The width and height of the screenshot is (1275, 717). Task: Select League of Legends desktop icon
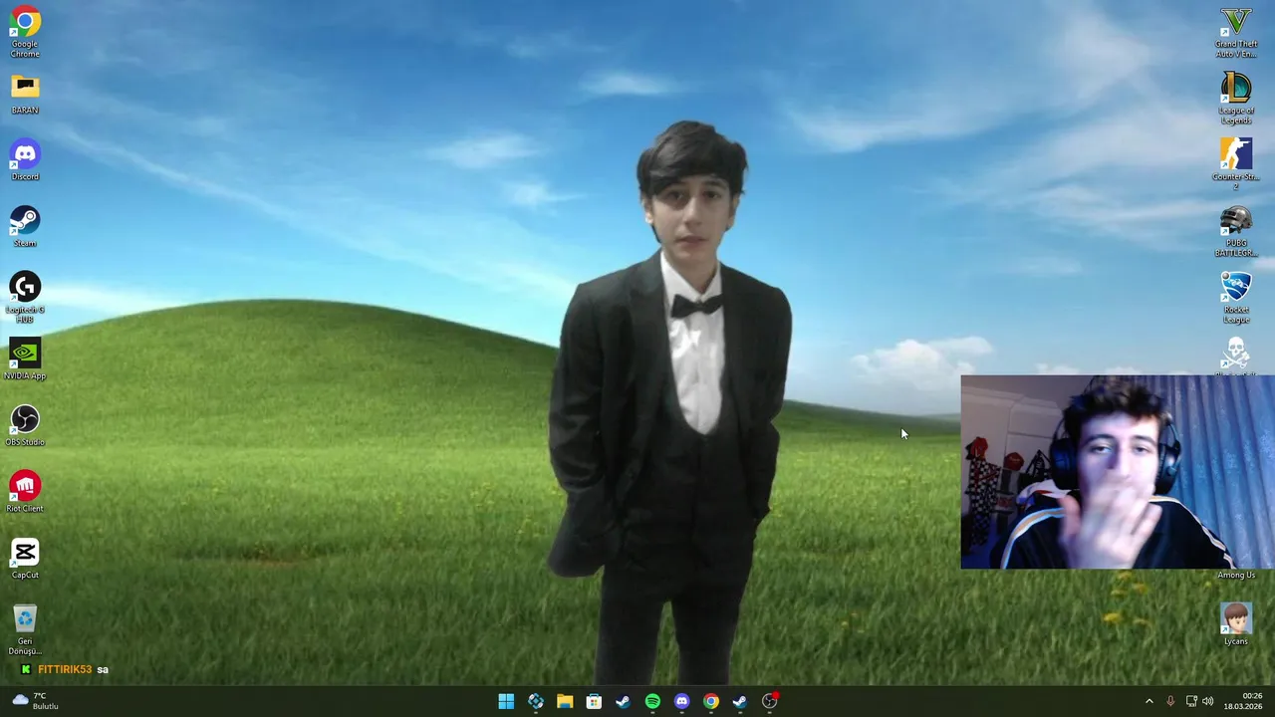[x=1236, y=98]
